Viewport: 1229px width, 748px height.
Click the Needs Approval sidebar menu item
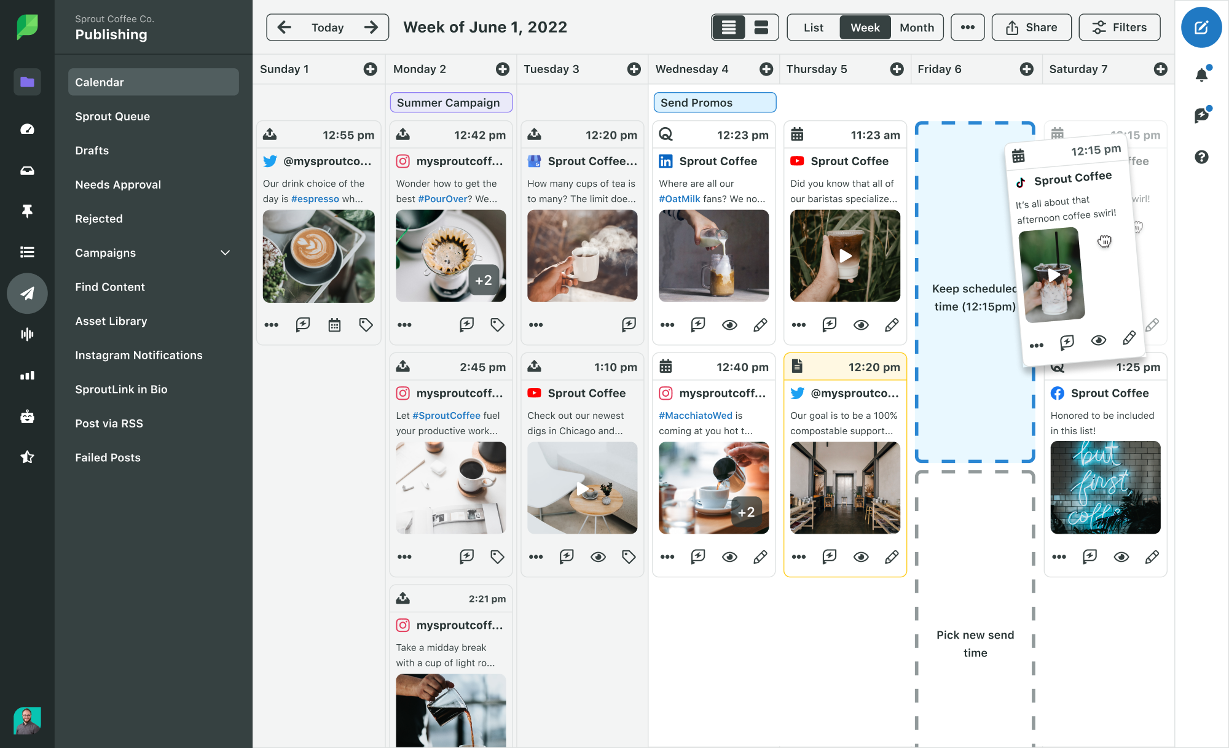(117, 184)
